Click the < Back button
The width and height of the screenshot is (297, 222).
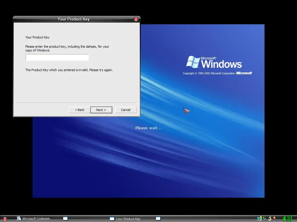click(x=79, y=110)
